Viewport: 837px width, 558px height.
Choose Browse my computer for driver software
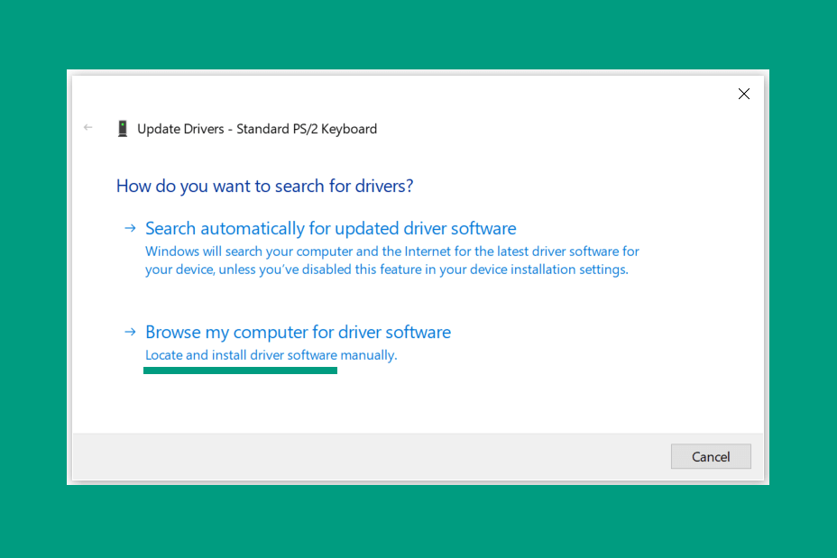tap(298, 332)
